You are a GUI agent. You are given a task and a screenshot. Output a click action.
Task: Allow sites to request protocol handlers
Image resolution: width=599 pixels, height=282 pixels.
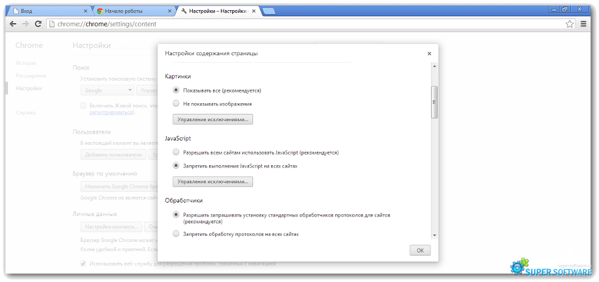[176, 215]
